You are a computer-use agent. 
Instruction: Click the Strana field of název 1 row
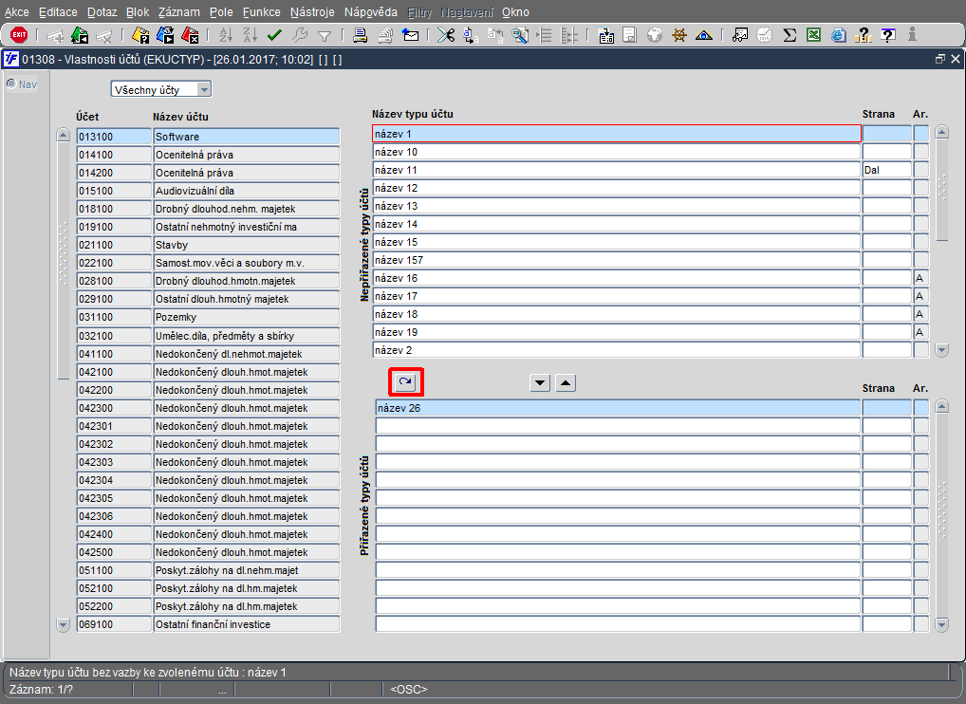pyautogui.click(x=886, y=134)
